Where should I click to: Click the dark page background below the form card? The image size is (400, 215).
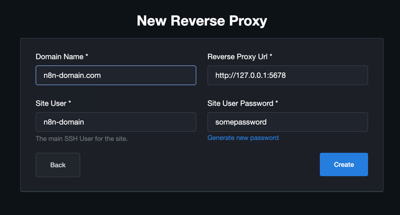click(x=200, y=204)
